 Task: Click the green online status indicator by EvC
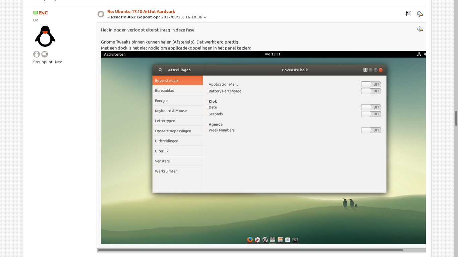coord(35,13)
